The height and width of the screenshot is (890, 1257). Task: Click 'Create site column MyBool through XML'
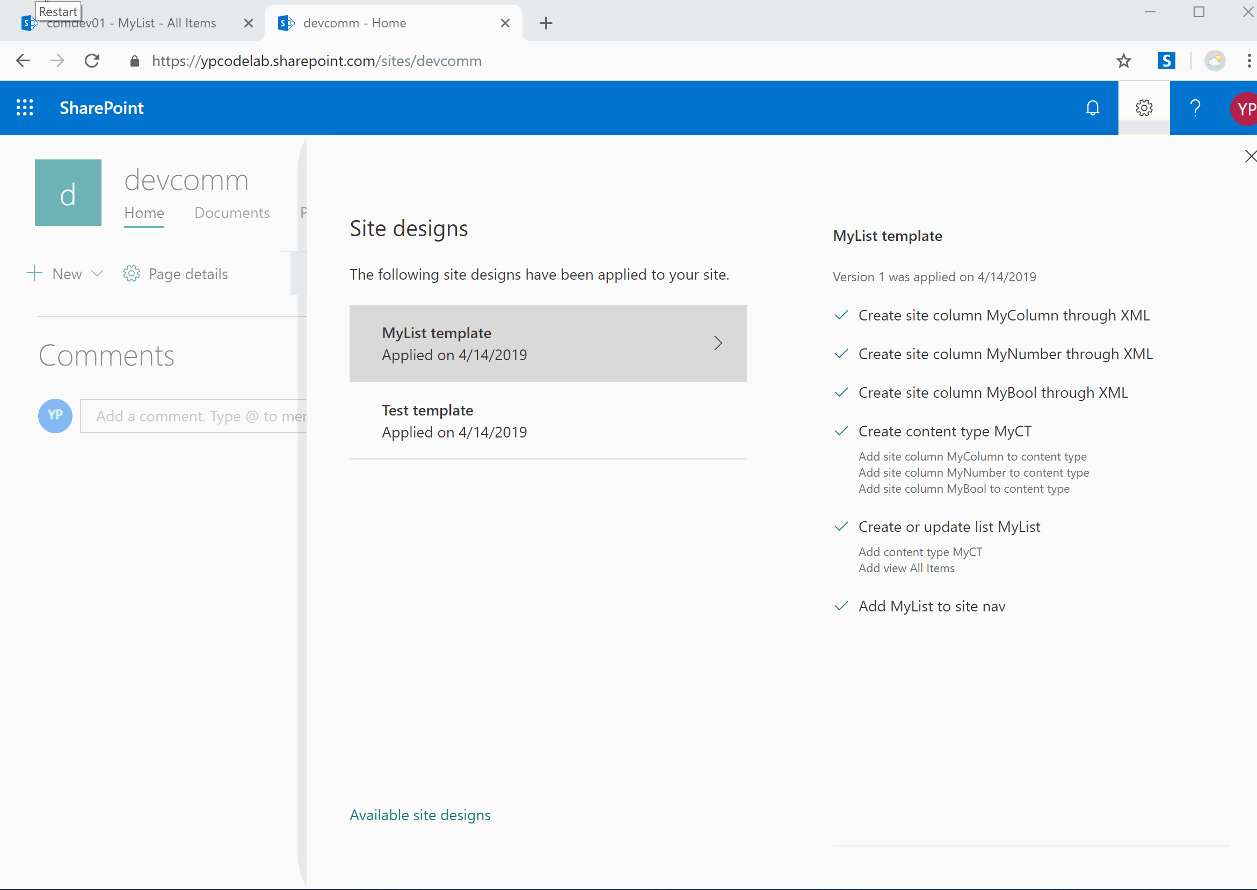coord(993,393)
